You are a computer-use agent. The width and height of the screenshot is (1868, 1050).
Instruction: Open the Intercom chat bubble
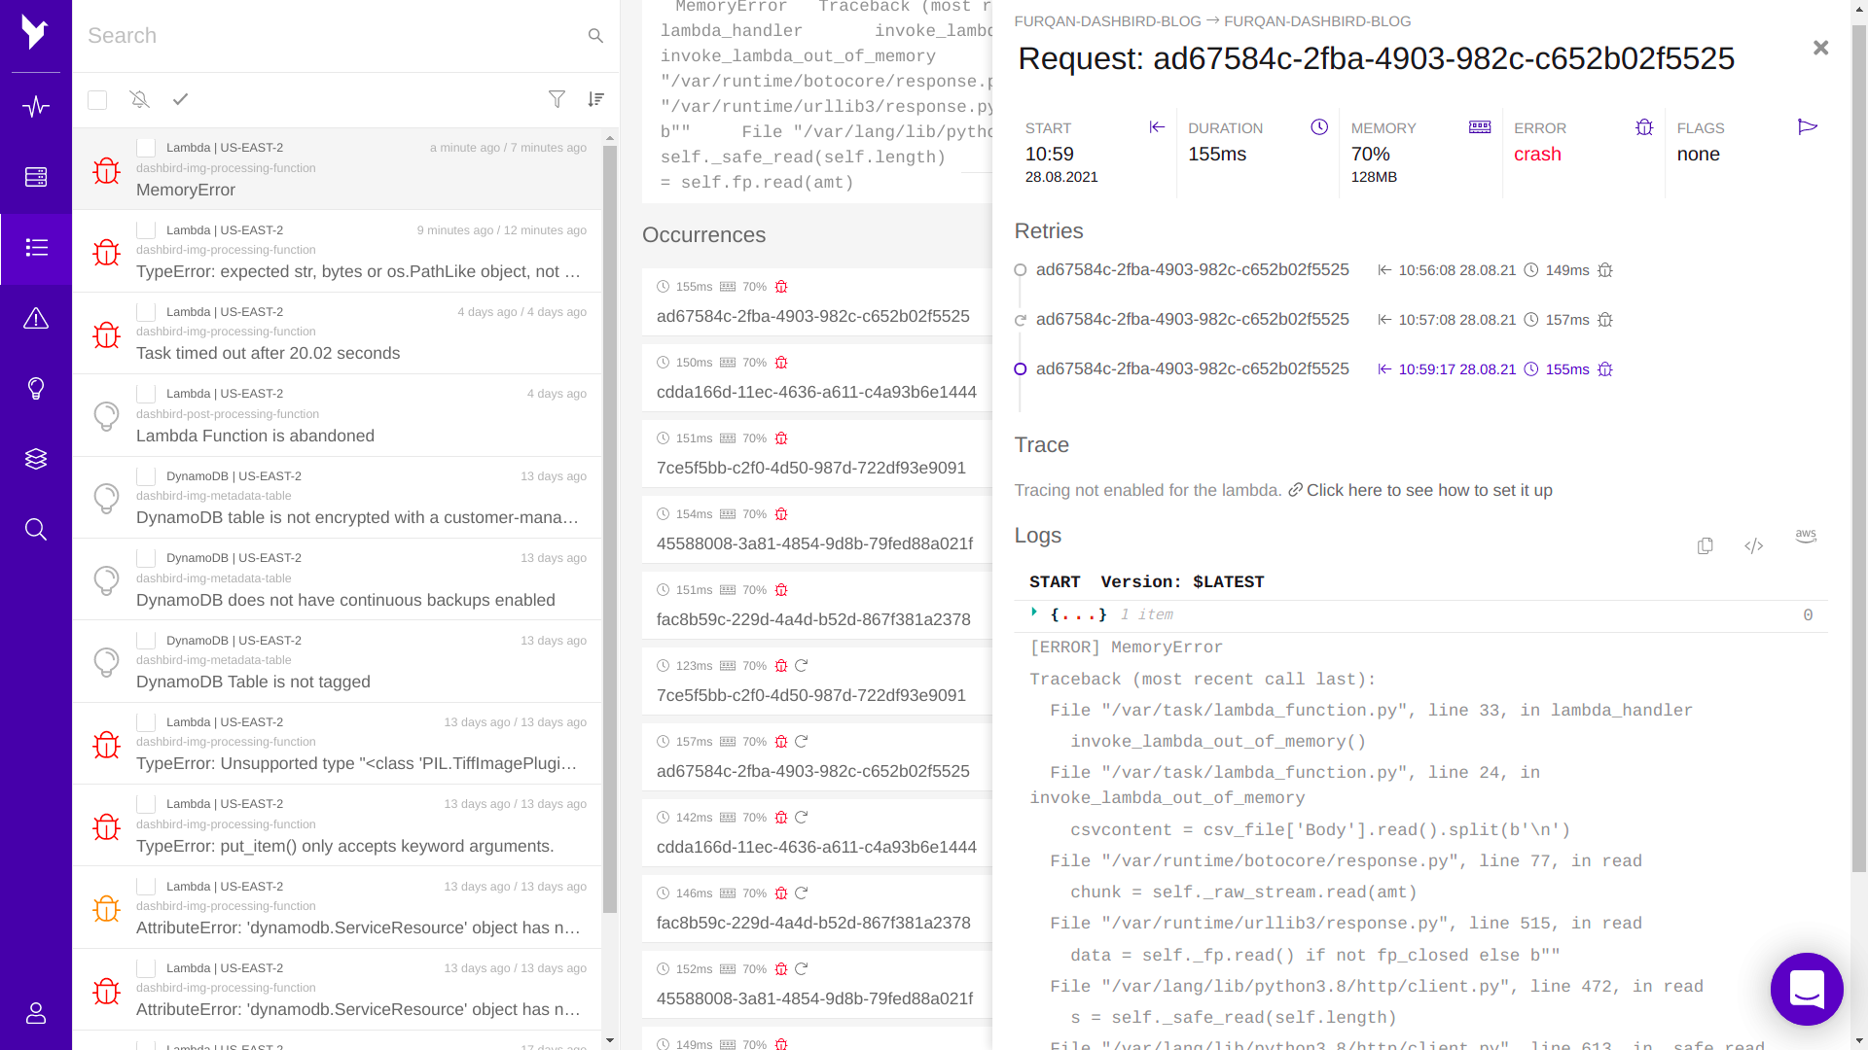click(1807, 990)
